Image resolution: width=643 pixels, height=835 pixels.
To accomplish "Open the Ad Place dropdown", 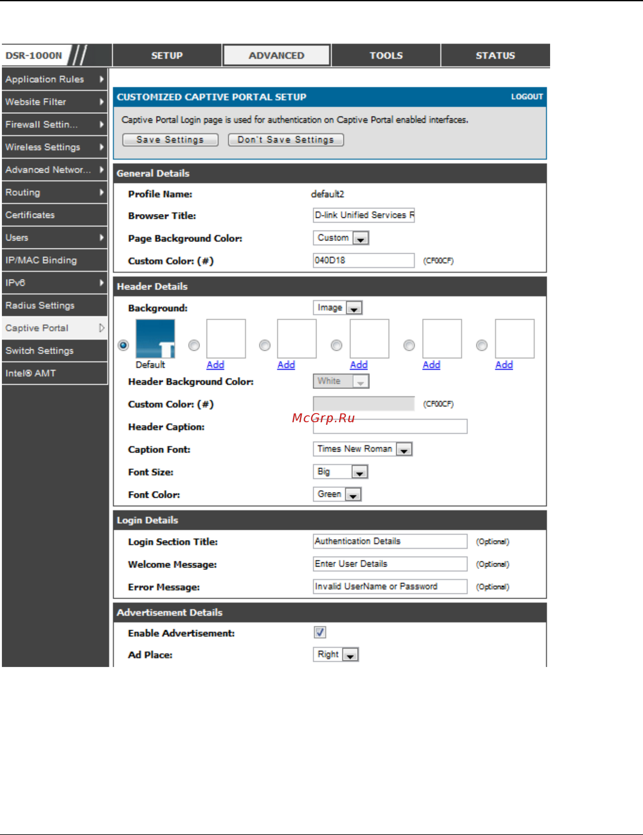I will click(x=336, y=654).
